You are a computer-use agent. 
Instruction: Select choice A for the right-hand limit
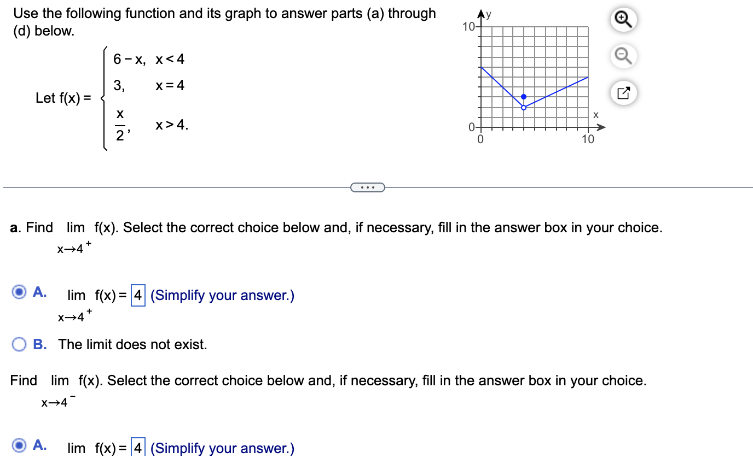pos(19,292)
